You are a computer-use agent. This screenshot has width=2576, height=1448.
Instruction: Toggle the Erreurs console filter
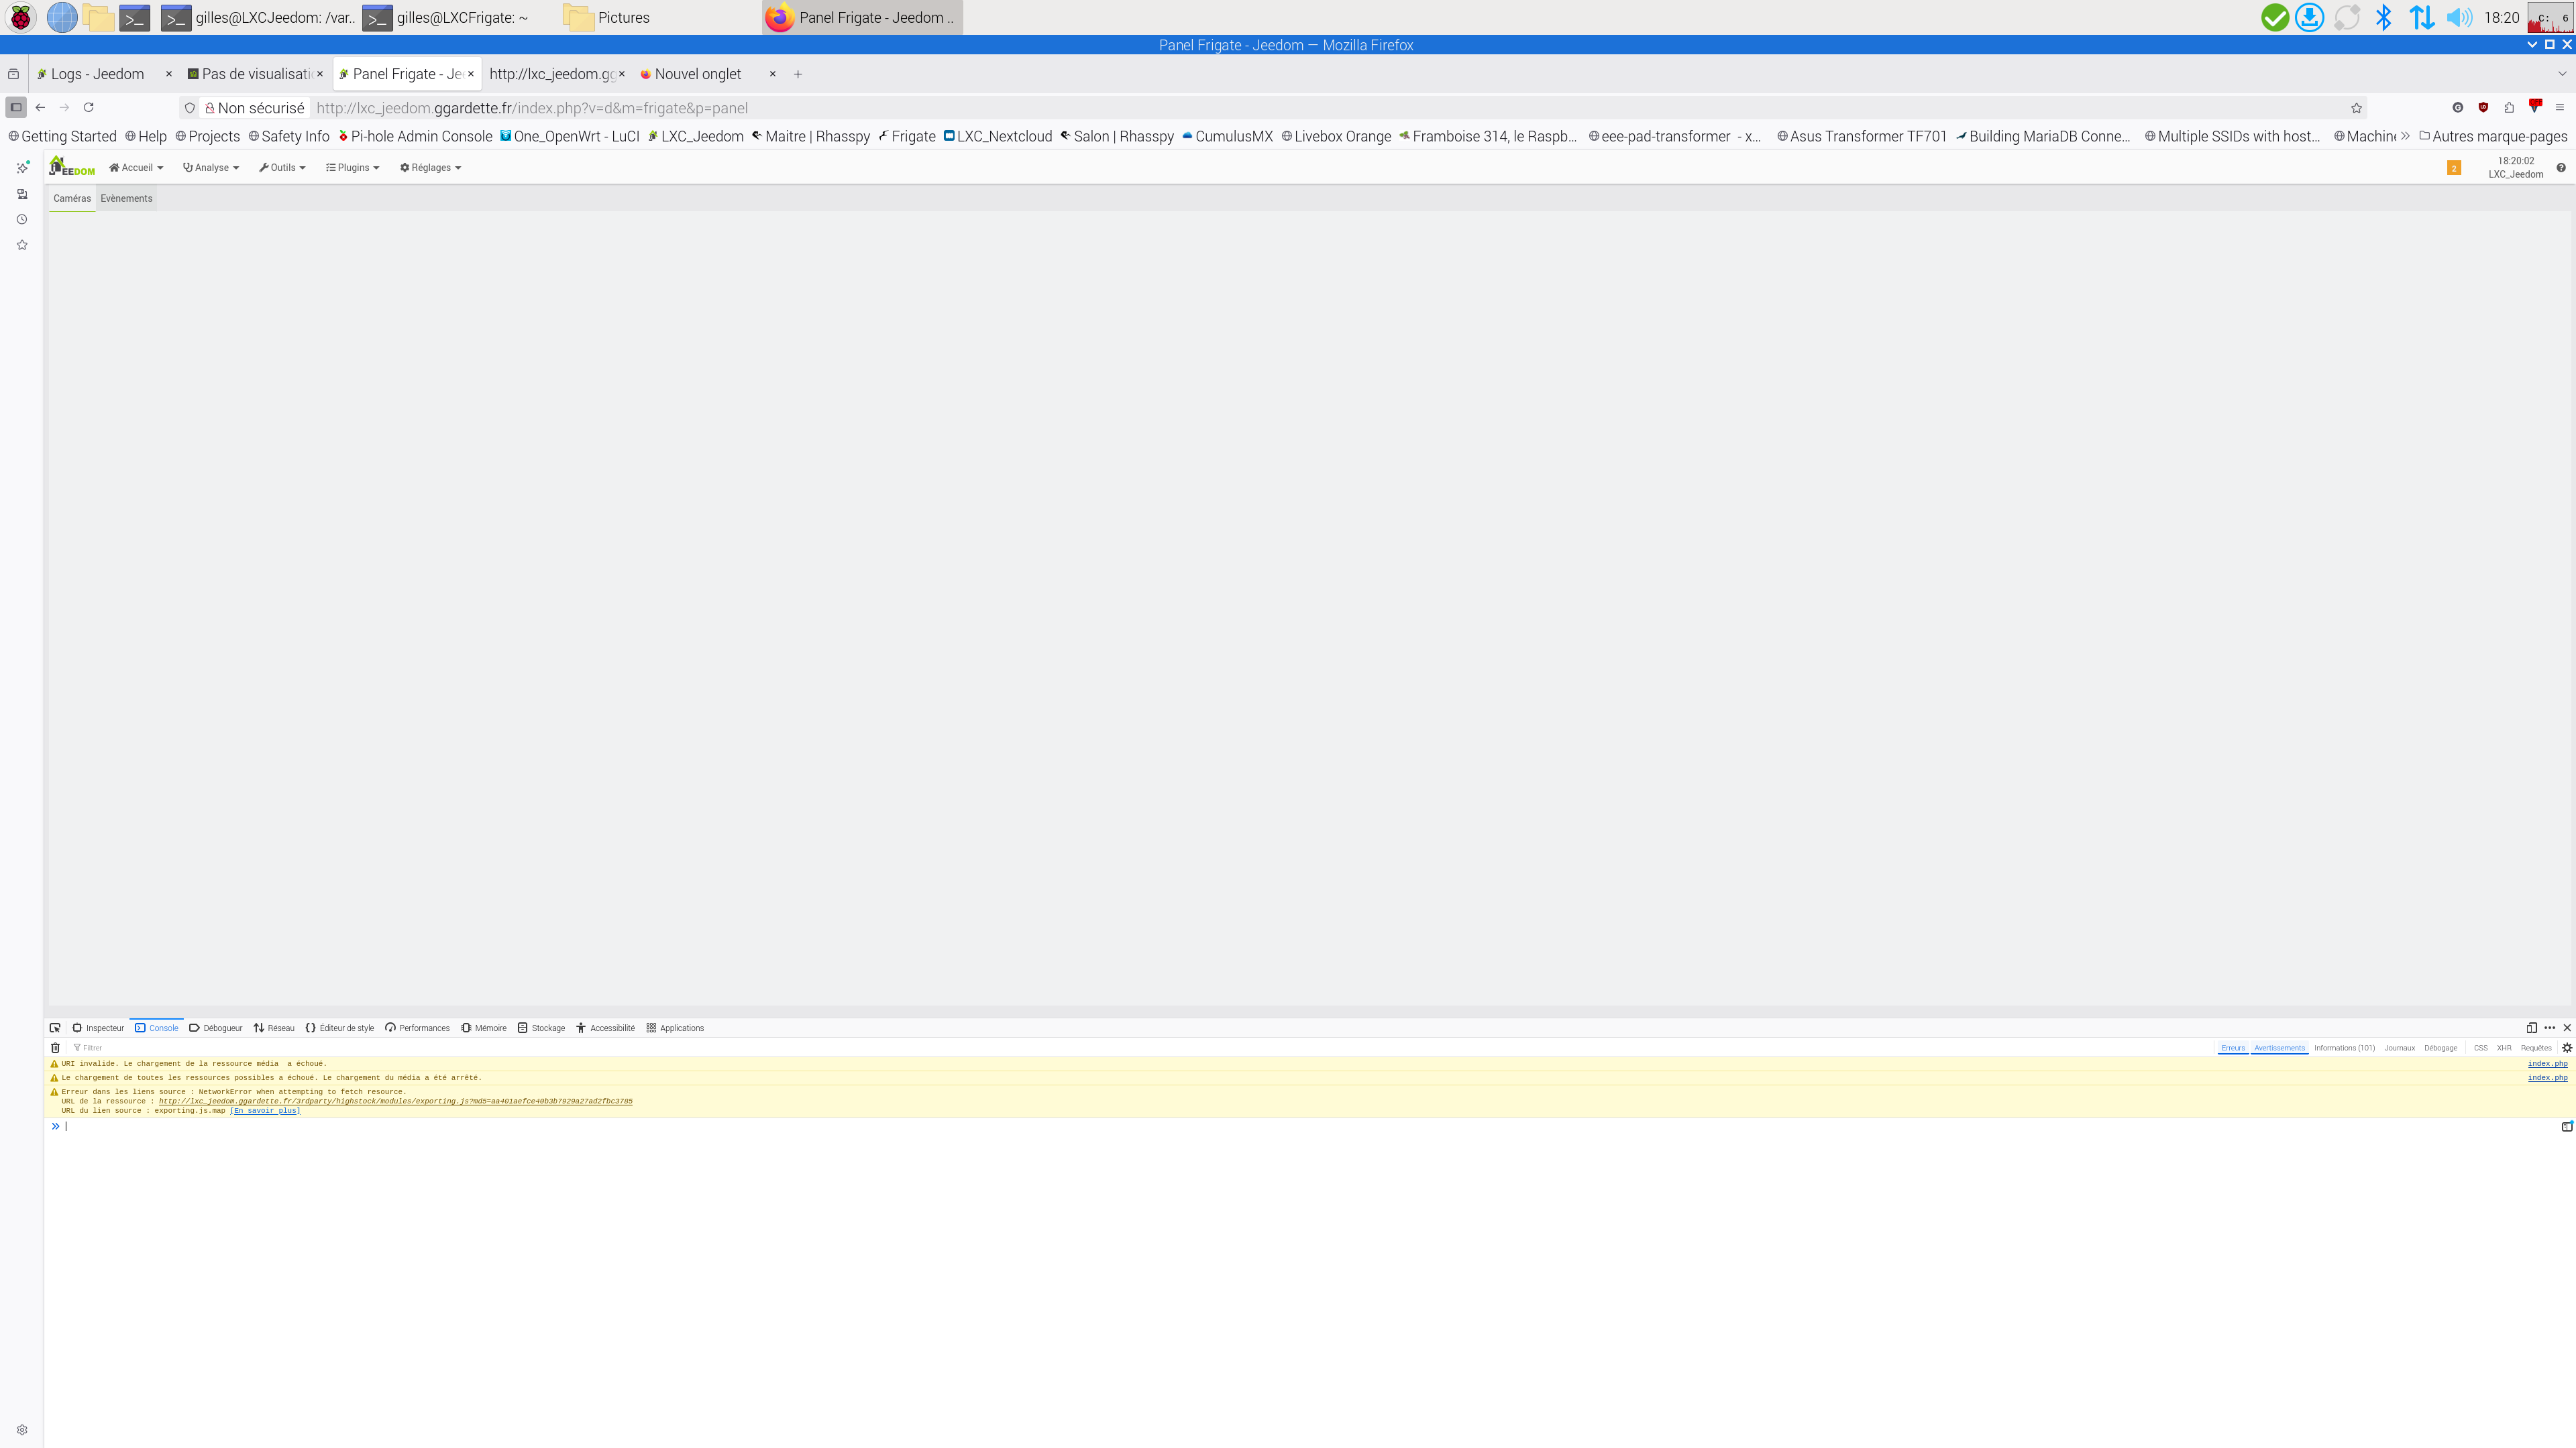click(2232, 1047)
